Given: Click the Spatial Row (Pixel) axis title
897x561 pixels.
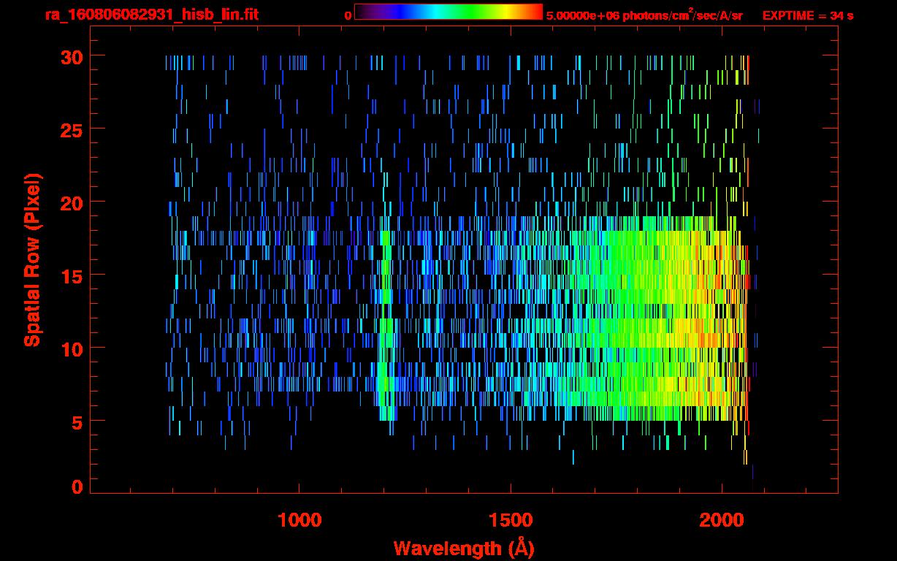Looking at the screenshot, I should [x=33, y=260].
